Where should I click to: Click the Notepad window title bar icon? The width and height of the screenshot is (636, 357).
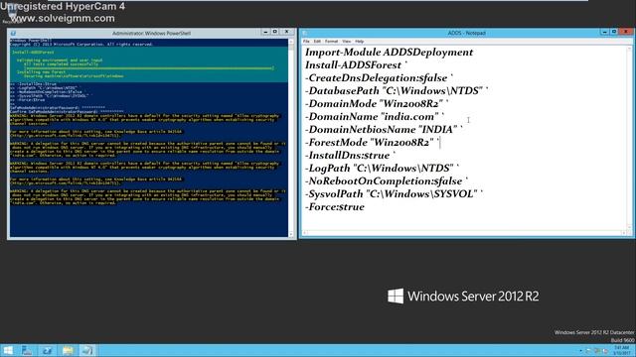coord(305,33)
